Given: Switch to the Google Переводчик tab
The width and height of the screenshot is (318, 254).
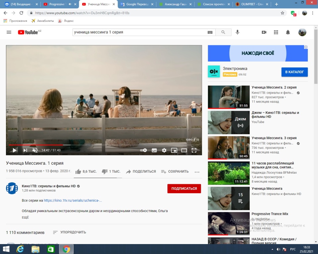Looking at the screenshot, I should click(x=137, y=4).
